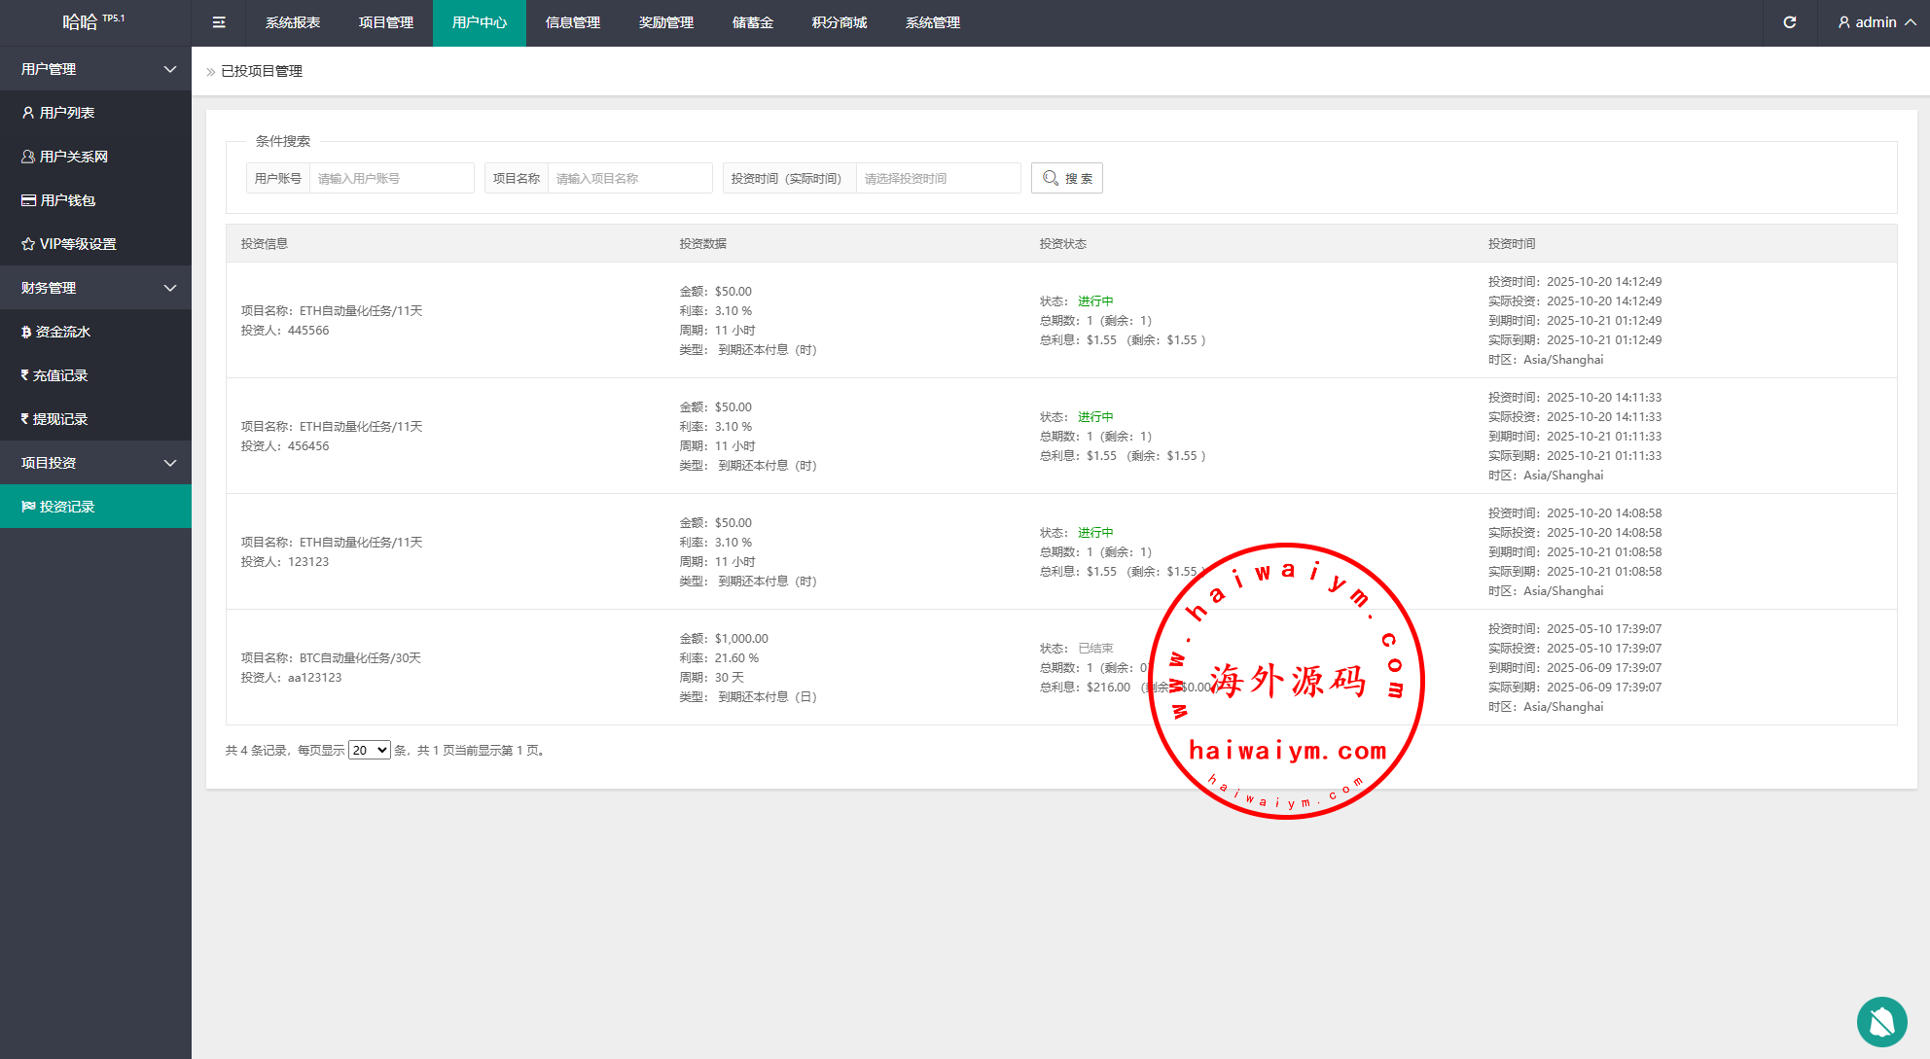Image resolution: width=1930 pixels, height=1059 pixels.
Task: Switch to 积分商城 top menu
Action: click(839, 22)
